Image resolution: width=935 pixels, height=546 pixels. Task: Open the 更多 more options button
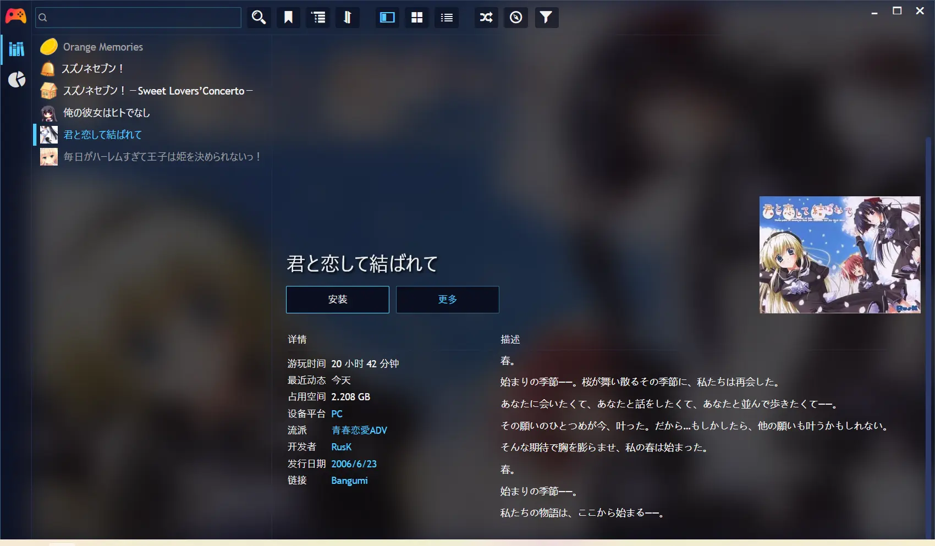tap(447, 300)
